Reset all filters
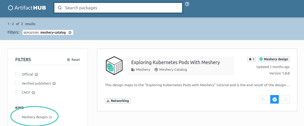304x126 pixels. coord(73,60)
